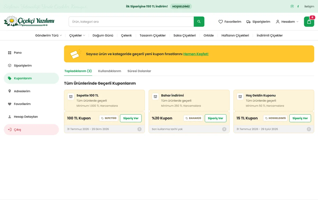The image size is (318, 200).
Task: Expand the Çiçekler category menu
Action: point(77,35)
